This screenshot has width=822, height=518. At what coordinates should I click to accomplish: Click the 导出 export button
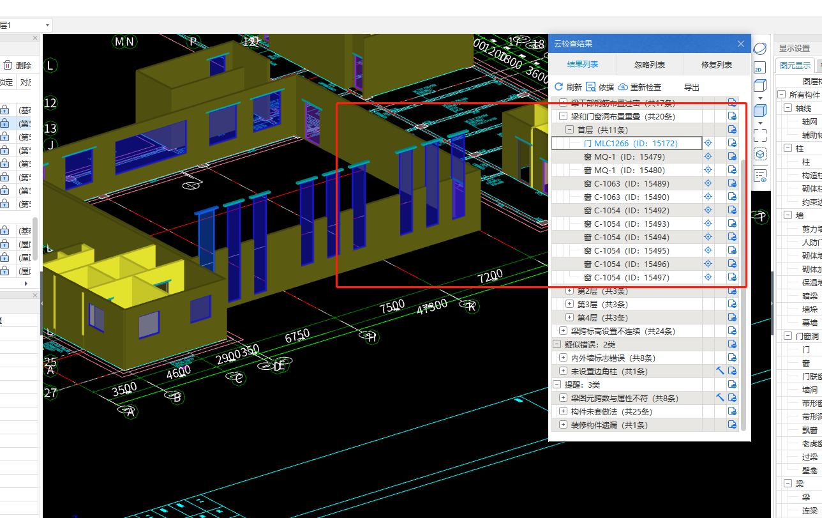point(692,87)
